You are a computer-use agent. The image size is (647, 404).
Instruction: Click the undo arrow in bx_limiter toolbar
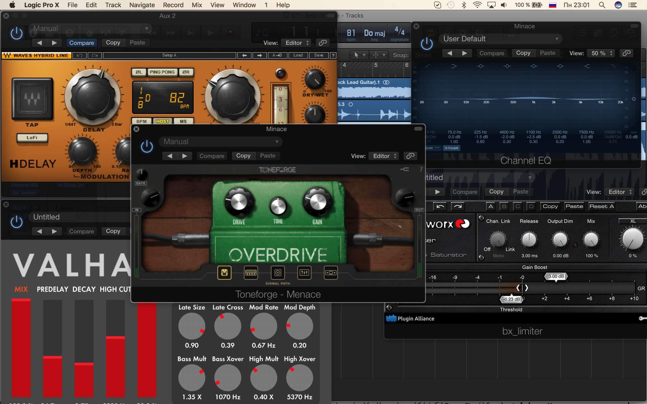coord(440,206)
